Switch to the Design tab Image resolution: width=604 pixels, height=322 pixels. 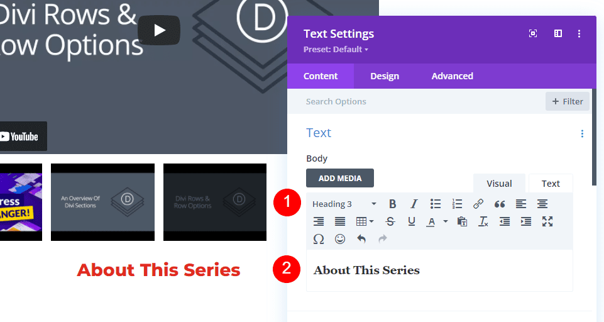[x=385, y=76]
